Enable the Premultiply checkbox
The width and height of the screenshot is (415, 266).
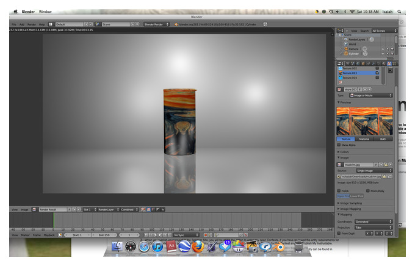(368, 190)
